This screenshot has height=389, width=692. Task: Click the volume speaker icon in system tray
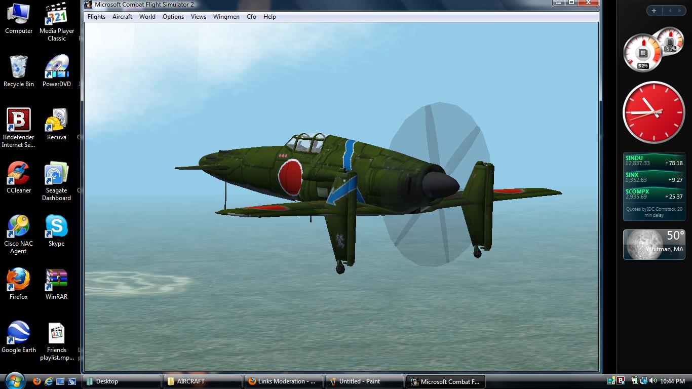(x=652, y=381)
